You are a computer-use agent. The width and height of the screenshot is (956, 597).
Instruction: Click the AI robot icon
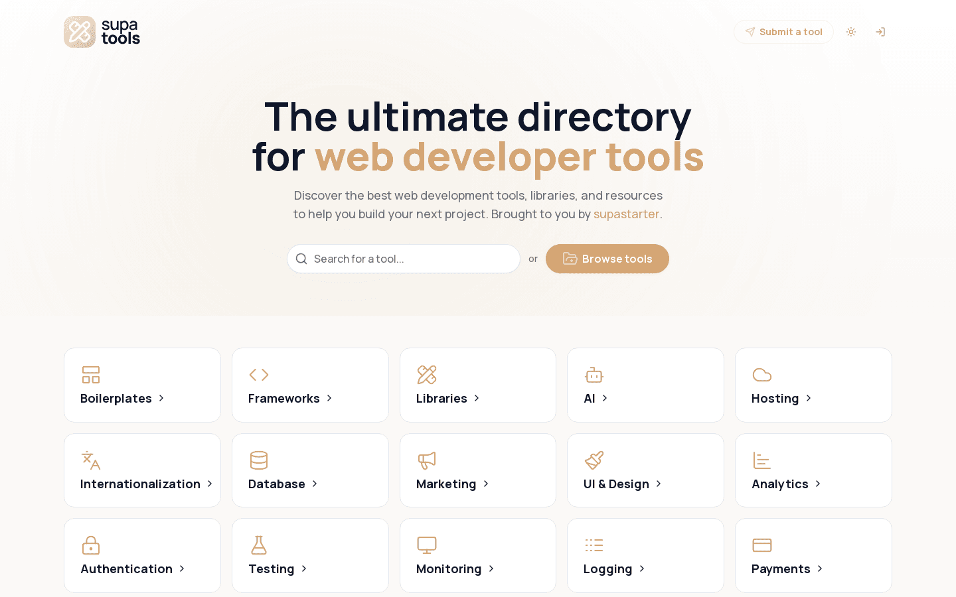pyautogui.click(x=594, y=375)
